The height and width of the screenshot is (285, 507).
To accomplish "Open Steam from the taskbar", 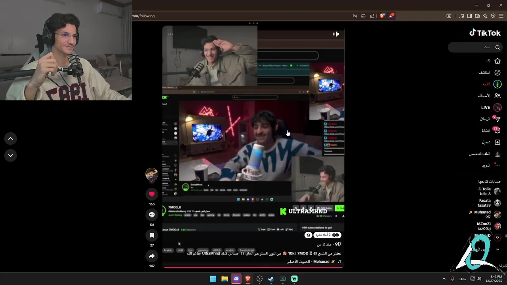I will pos(271,279).
